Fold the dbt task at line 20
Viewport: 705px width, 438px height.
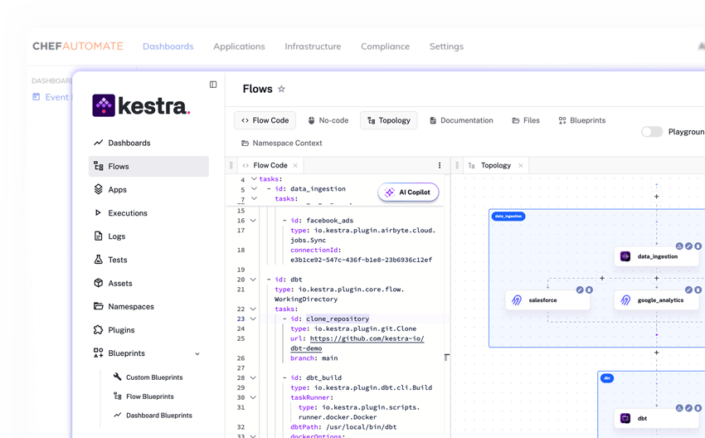coord(254,280)
